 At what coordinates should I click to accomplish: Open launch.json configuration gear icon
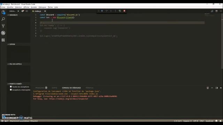[23, 11]
